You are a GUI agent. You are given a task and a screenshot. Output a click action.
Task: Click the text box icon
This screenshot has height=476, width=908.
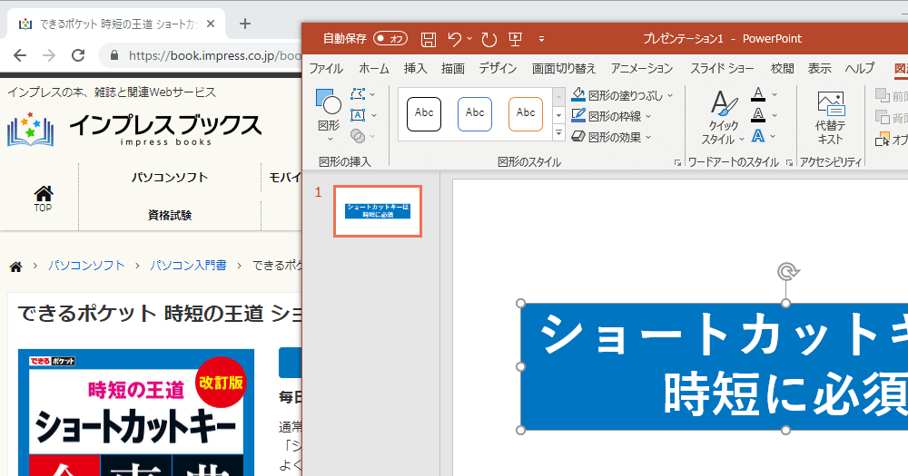coord(358,115)
